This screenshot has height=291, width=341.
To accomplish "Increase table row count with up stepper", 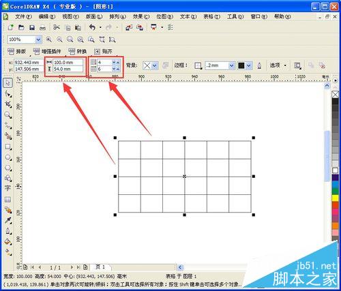I will [x=118, y=62].
